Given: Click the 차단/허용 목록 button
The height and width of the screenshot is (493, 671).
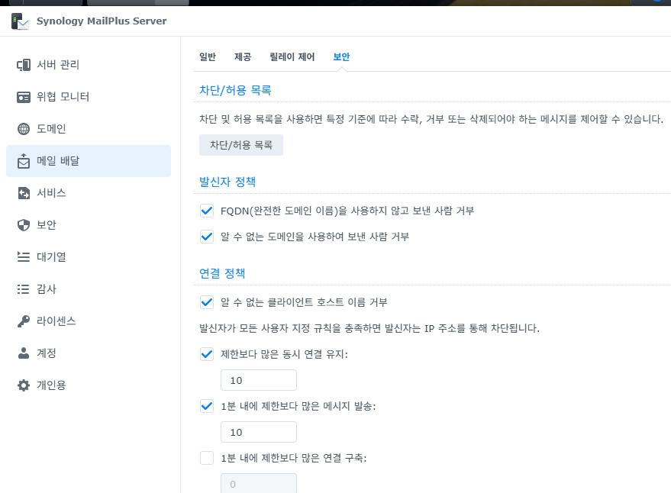Looking at the screenshot, I should 241,145.
